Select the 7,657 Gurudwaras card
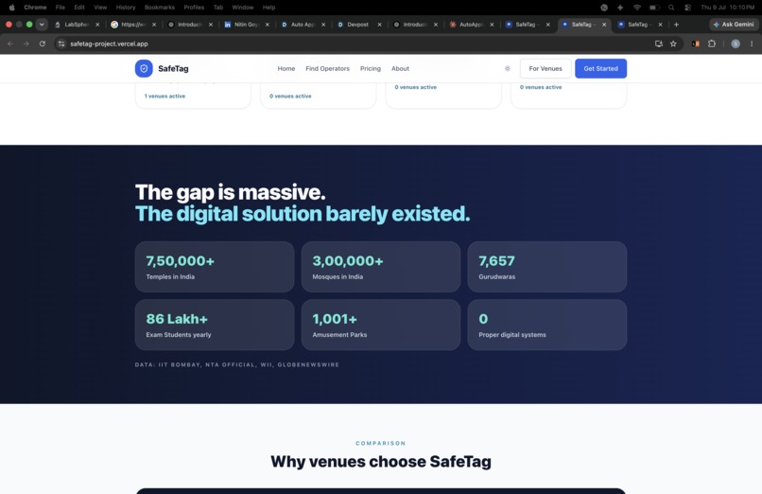Image resolution: width=762 pixels, height=494 pixels. [x=547, y=267]
